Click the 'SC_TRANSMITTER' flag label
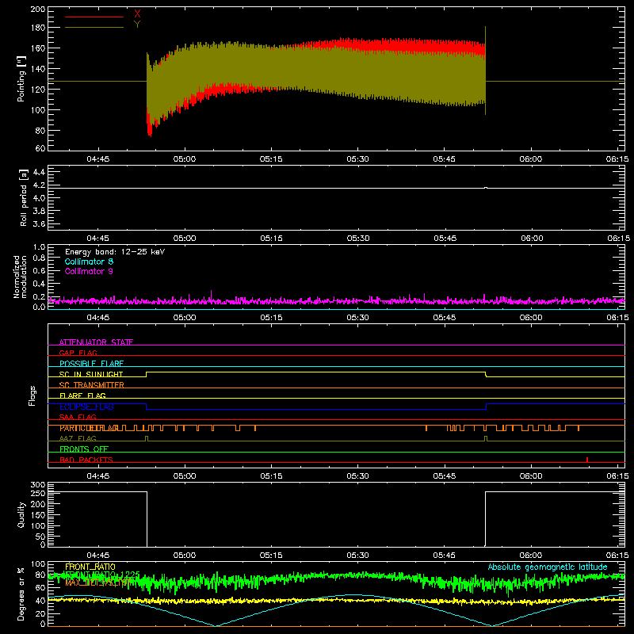The image size is (634, 634). (x=91, y=385)
